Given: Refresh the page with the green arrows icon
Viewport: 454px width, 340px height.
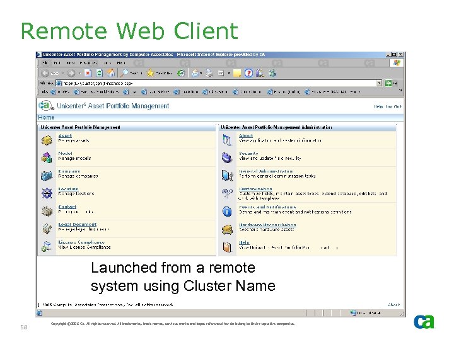Looking at the screenshot, I should [x=100, y=73].
